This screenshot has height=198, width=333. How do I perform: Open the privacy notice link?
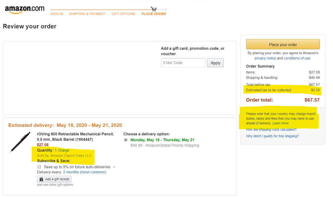tap(265, 58)
